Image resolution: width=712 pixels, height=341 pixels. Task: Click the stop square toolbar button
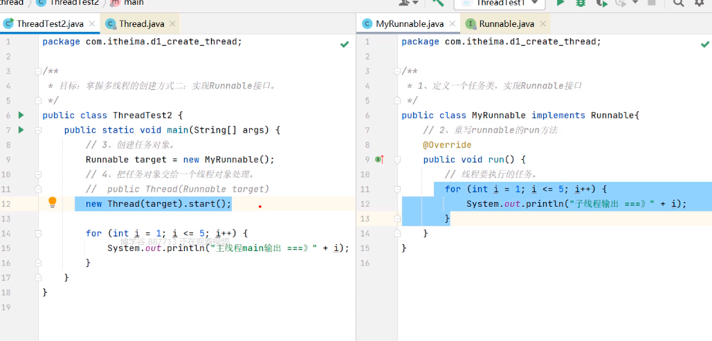[x=652, y=3]
